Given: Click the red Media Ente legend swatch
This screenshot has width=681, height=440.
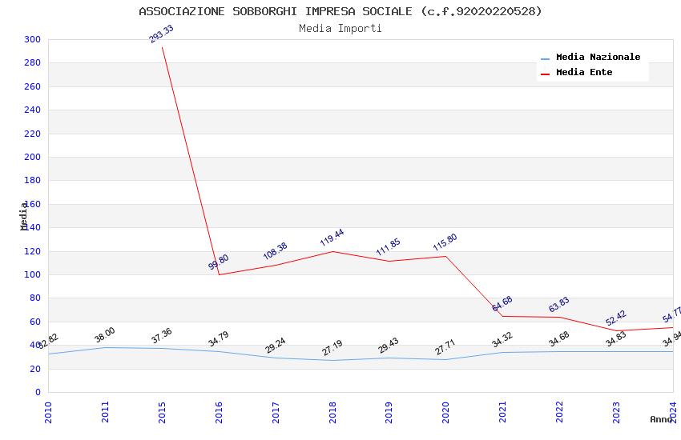Looking at the screenshot, I should (x=545, y=74).
